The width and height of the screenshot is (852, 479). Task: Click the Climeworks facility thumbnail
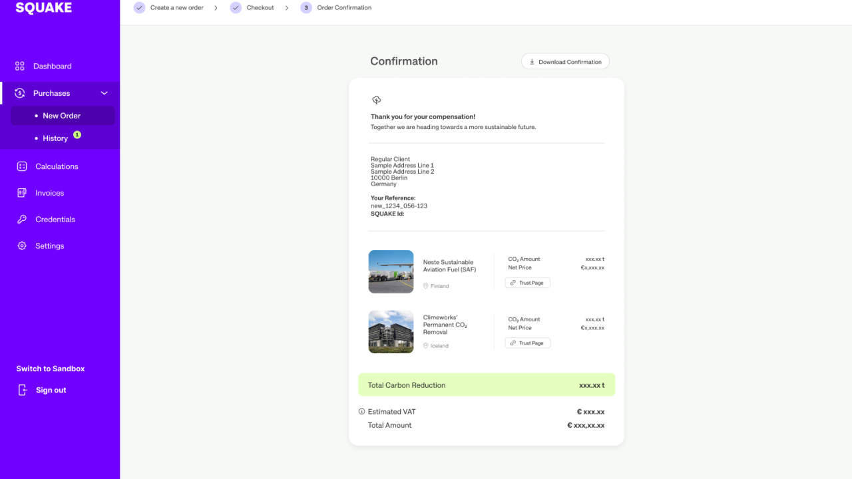(391, 331)
